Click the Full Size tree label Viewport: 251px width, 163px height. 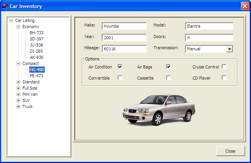(30, 88)
